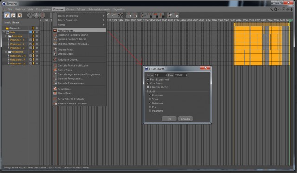
Task: Uncheck the Crea Copia checkbox
Action: (x=148, y=83)
